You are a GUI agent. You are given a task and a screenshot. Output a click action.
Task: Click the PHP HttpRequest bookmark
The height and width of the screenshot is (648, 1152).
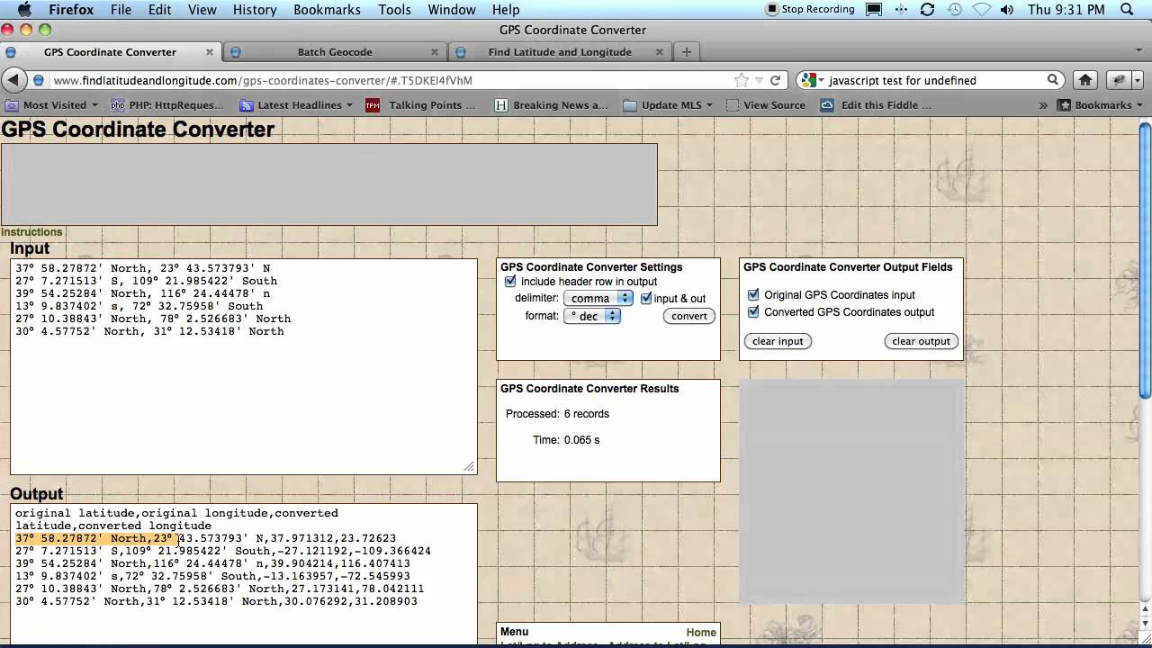pos(167,105)
